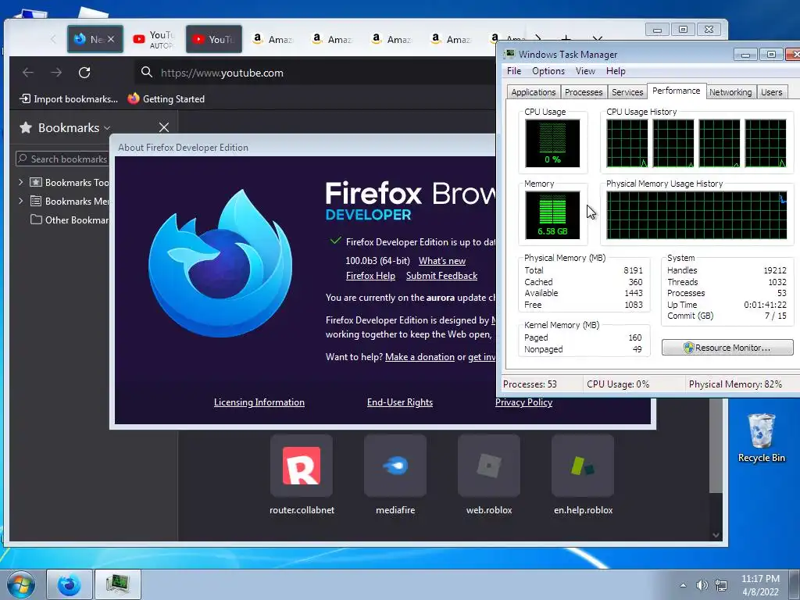Click the Firefox forward navigation arrow
Viewport: 800px width, 600px height.
point(56,73)
